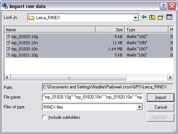Click the Файл "10O" type cell

click(x=137, y=49)
